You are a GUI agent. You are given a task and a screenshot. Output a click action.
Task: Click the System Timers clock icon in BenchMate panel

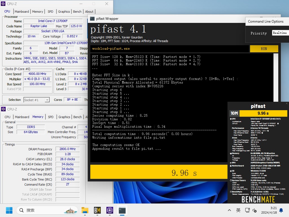[231, 181]
